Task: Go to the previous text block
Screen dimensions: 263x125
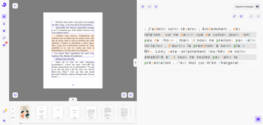Action: pyautogui.click(x=251, y=16)
